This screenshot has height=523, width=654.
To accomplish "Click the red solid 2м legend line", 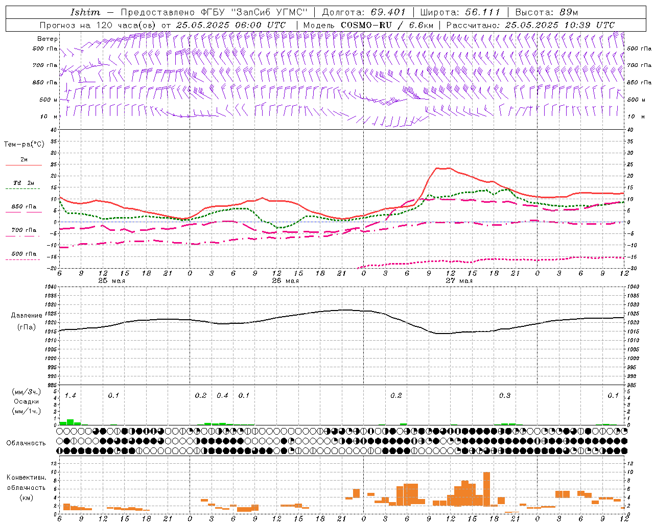I will pyautogui.click(x=24, y=165).
